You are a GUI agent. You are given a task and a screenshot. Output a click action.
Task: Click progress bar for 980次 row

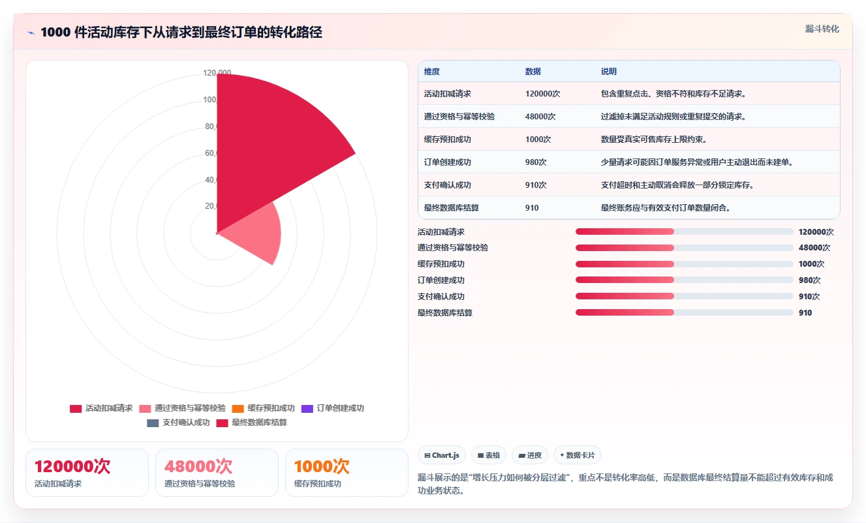[x=684, y=280]
